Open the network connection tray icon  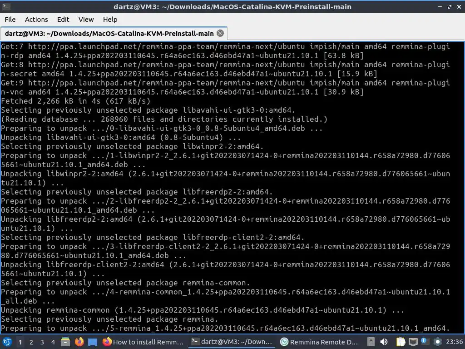tap(413, 342)
